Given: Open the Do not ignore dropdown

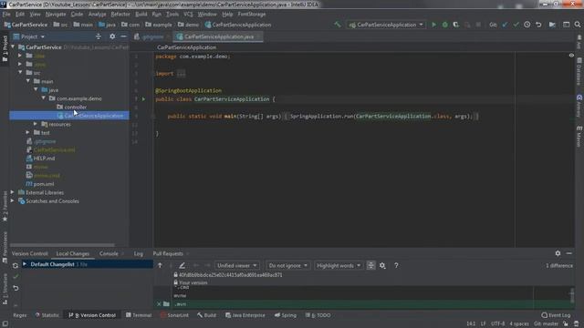Looking at the screenshot, I should point(288,265).
